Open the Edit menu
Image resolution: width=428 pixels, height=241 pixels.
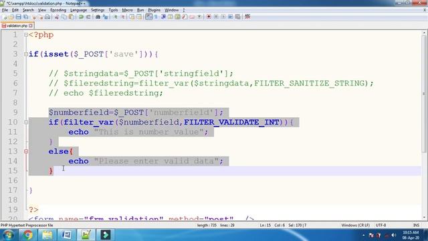point(15,10)
